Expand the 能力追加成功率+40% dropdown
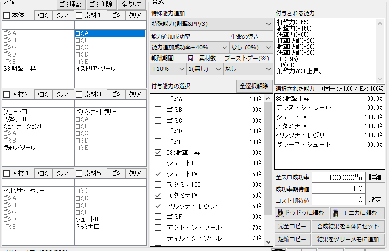Viewport: 389px width, 251px height. 189,47
